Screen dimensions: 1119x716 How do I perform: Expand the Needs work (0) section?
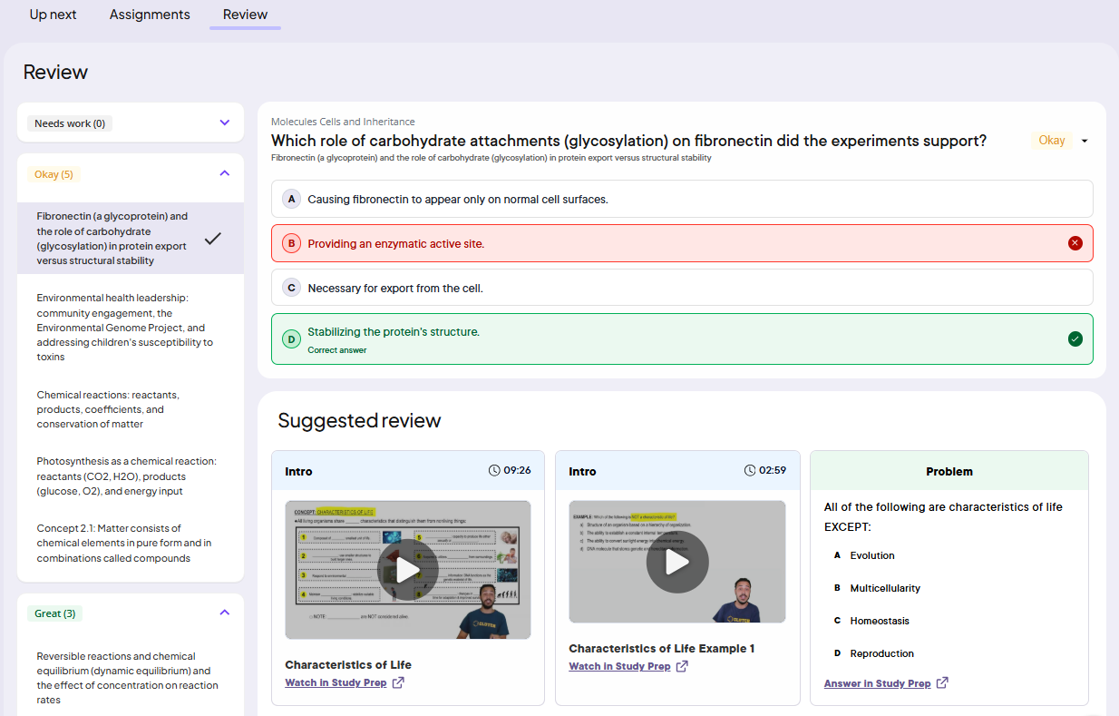pos(225,123)
